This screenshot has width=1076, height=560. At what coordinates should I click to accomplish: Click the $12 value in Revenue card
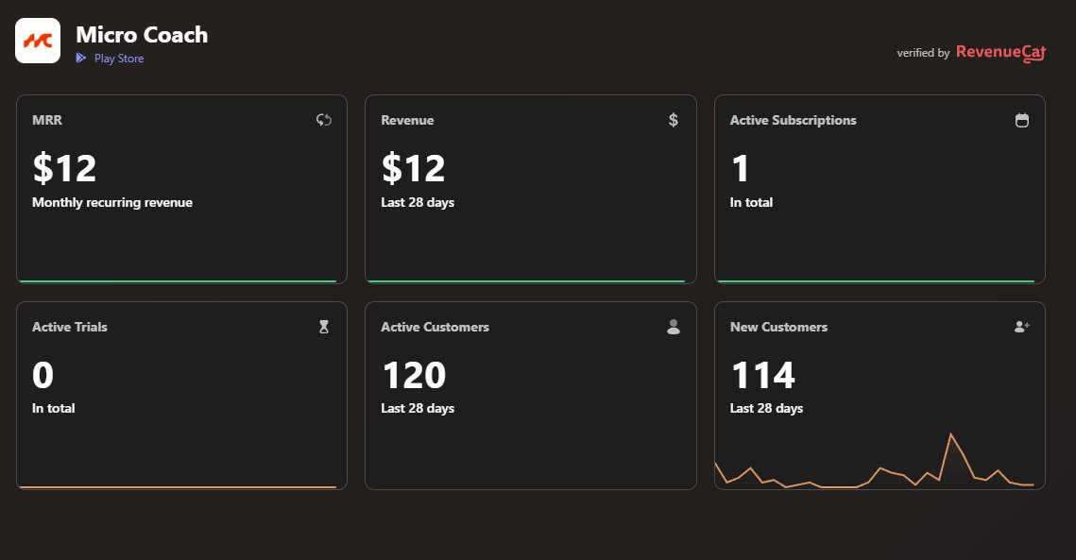(x=413, y=168)
